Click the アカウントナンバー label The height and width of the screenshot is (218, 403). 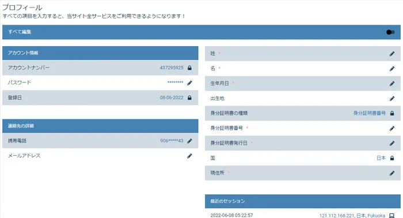[x=29, y=67]
